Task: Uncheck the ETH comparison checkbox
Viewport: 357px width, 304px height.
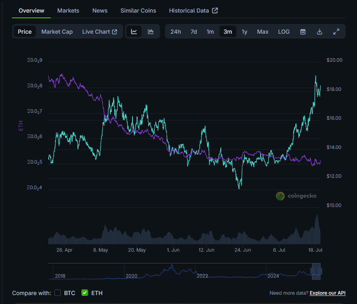Action: pyautogui.click(x=85, y=293)
